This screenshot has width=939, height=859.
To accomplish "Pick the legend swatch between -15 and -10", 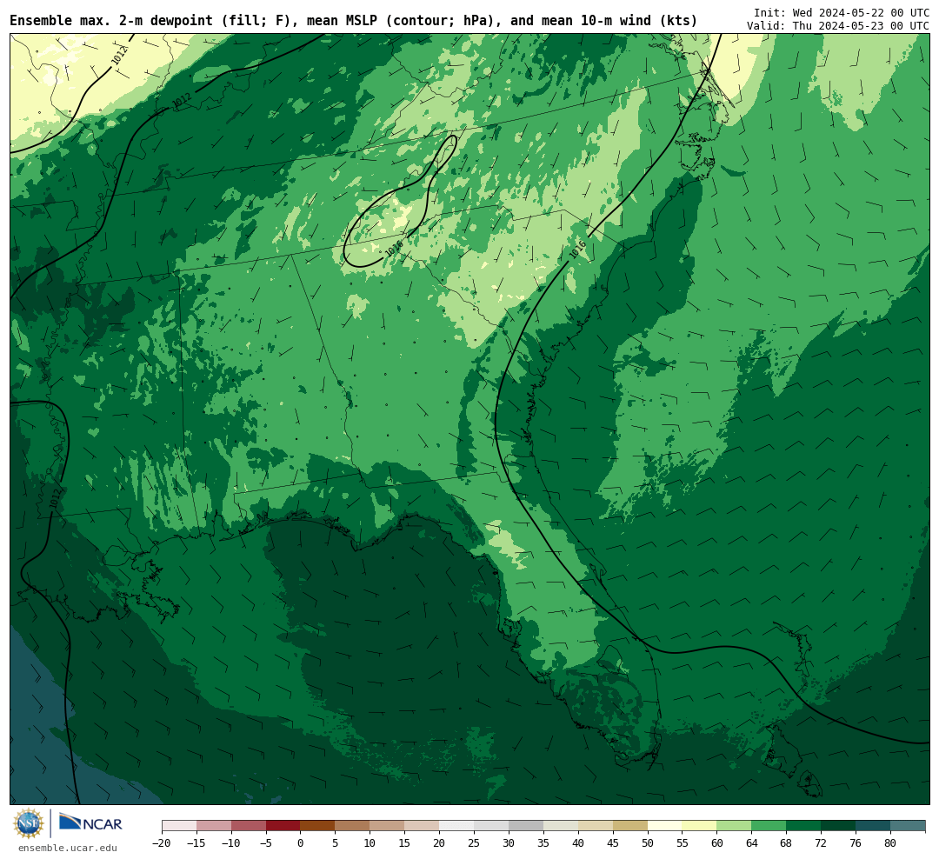I will pos(214,826).
